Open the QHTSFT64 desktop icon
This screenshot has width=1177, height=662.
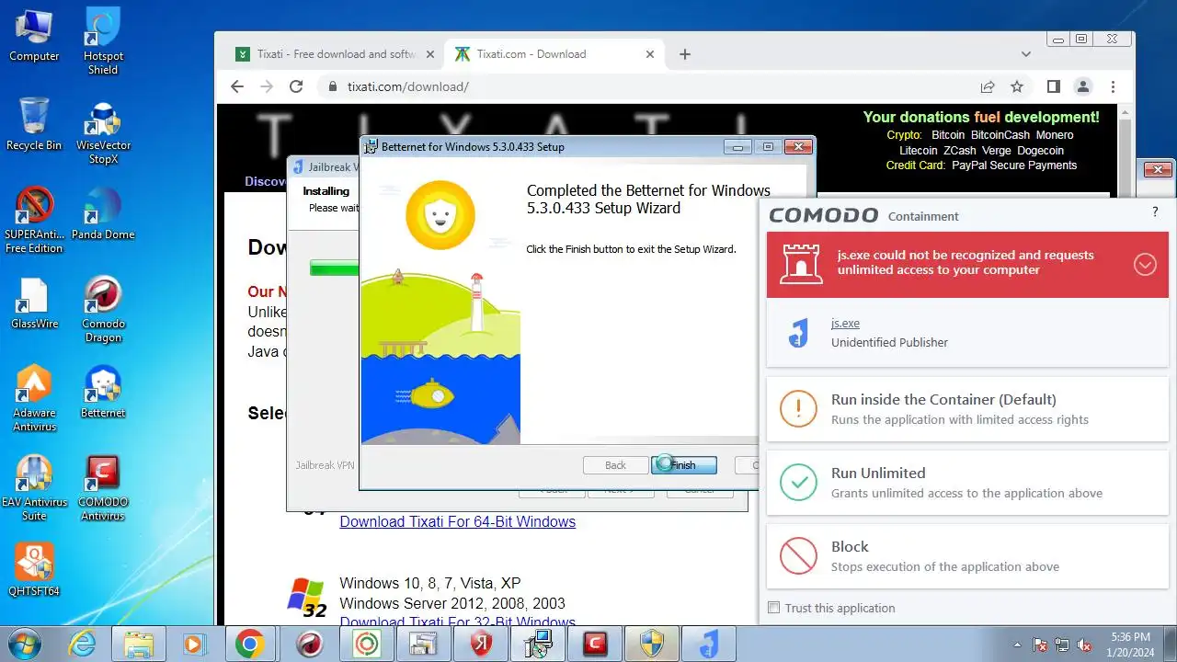[x=34, y=570]
